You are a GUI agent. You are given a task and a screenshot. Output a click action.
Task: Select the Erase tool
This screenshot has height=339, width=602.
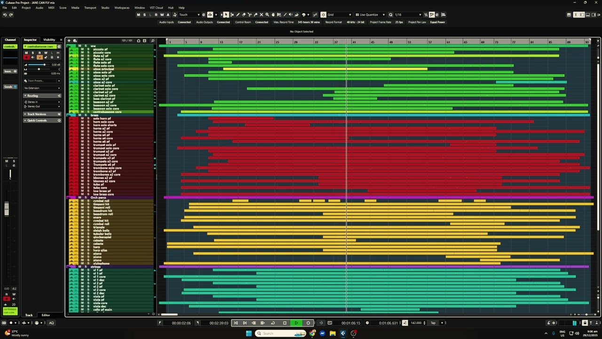tap(244, 15)
